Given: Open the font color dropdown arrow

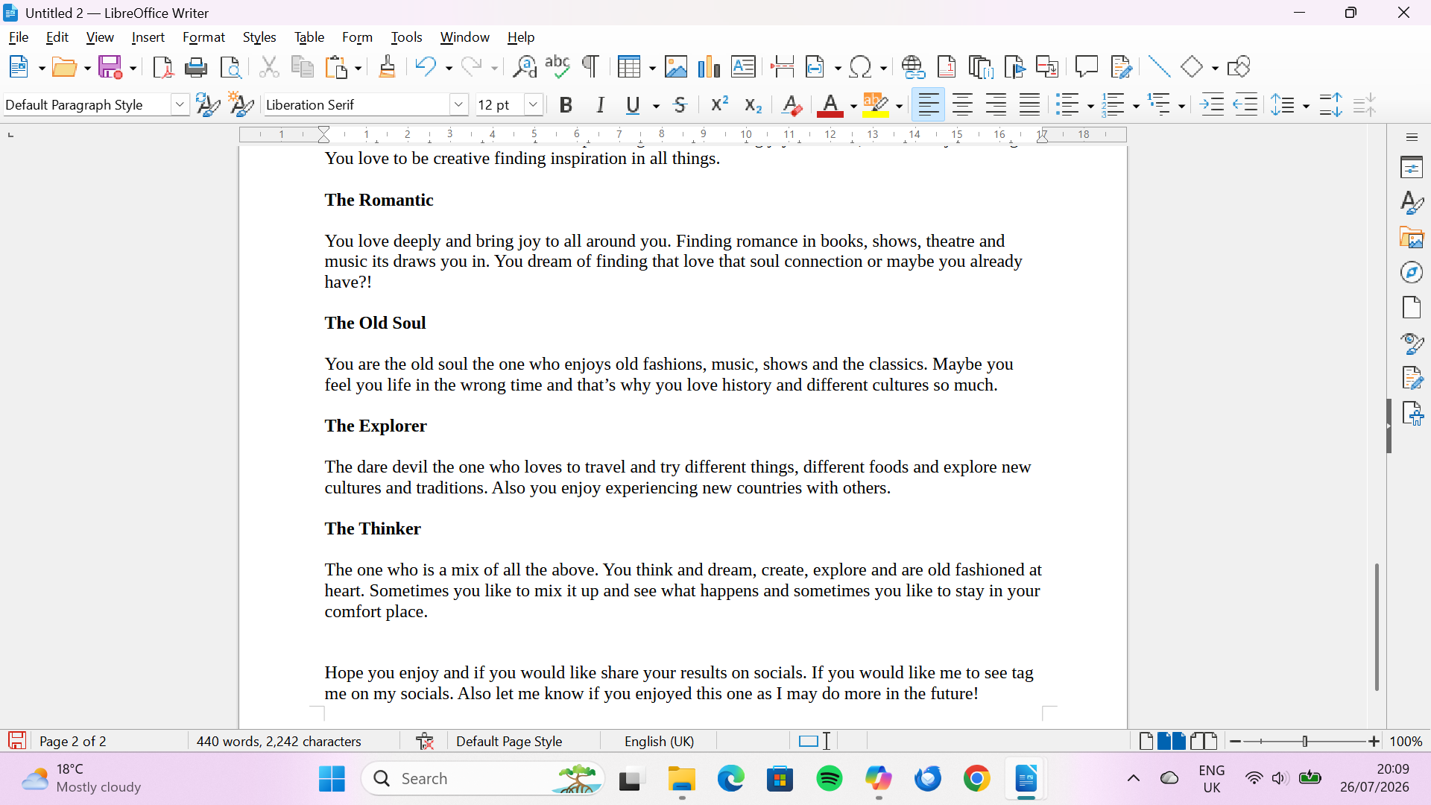Looking at the screenshot, I should 853,107.
